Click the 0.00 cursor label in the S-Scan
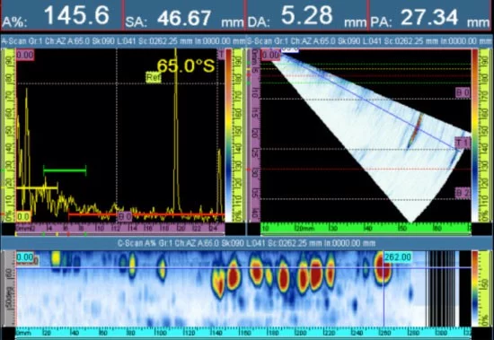 [x=270, y=55]
